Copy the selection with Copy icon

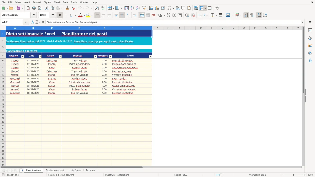point(52,8)
